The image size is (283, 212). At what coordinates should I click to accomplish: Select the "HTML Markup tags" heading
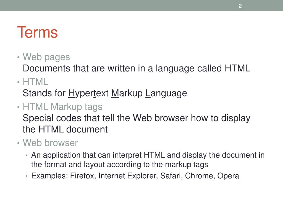[62, 107]
